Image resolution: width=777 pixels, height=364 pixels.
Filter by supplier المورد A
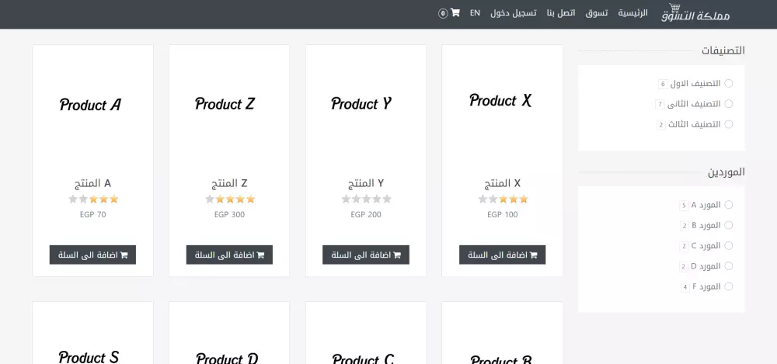point(729,205)
